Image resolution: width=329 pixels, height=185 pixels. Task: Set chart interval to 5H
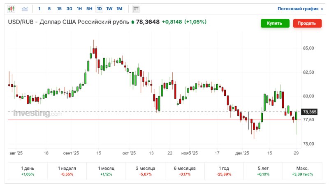89,9
